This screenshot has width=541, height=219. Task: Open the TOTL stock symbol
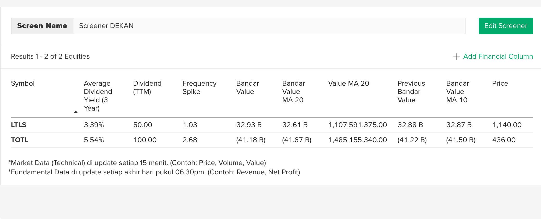pyautogui.click(x=20, y=140)
